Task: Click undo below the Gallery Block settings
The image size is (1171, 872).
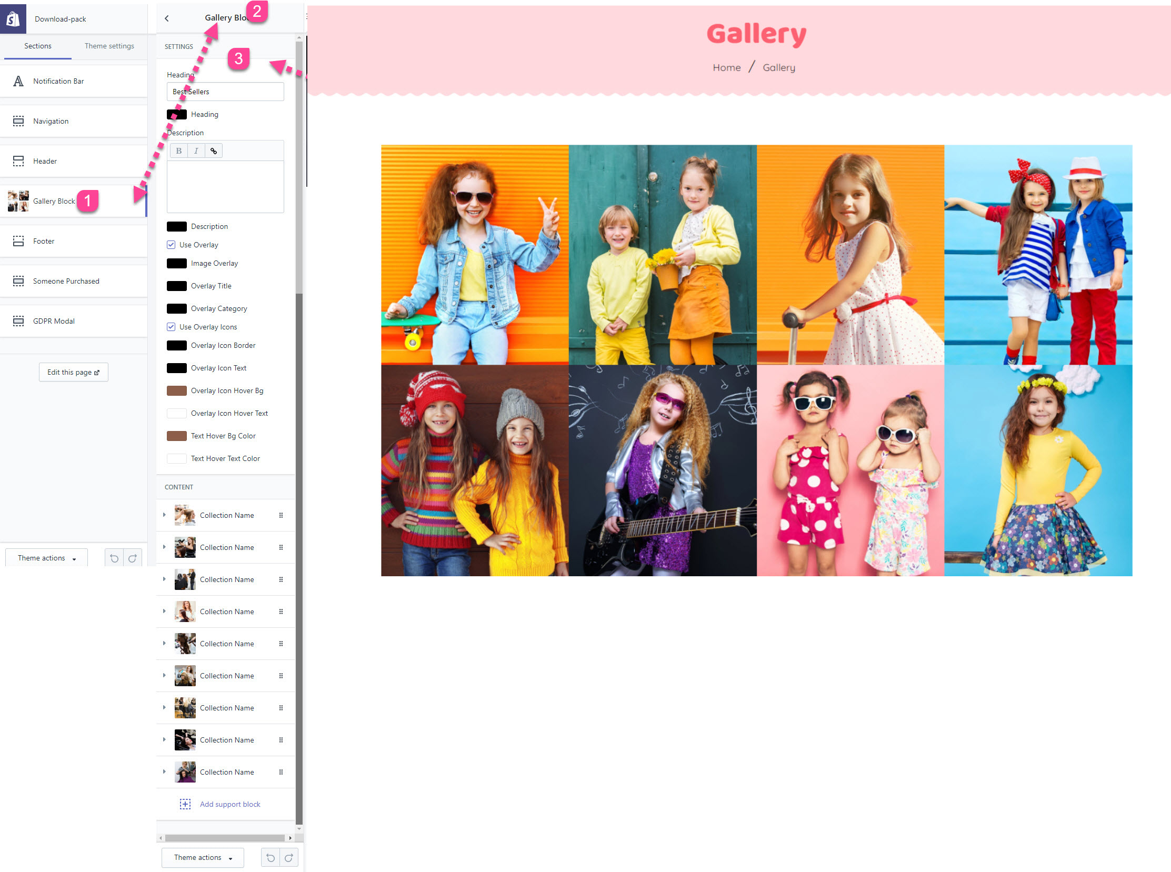Action: click(271, 858)
